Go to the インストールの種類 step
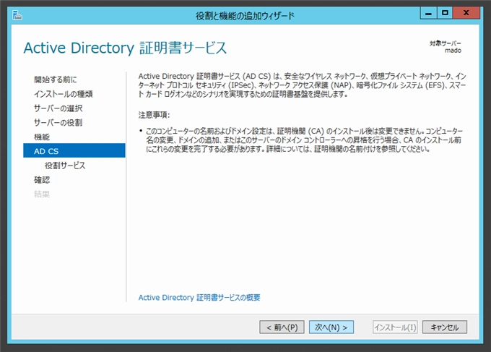 (x=64, y=94)
